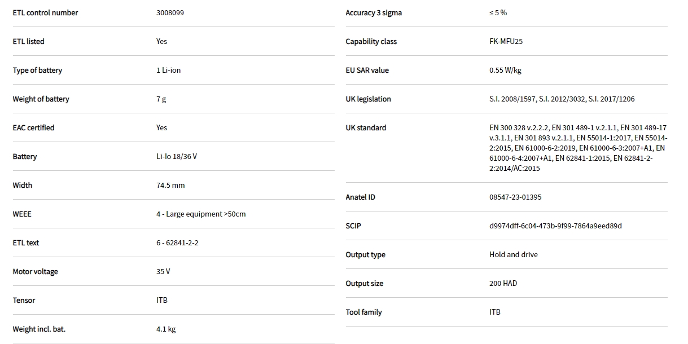This screenshot has width=688, height=344.
Task: Click the Weight of battery value 7 g
Action: pos(161,99)
